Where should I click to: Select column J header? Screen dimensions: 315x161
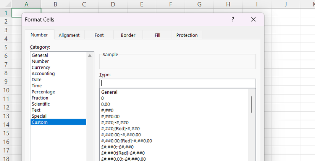click(x=286, y=4)
